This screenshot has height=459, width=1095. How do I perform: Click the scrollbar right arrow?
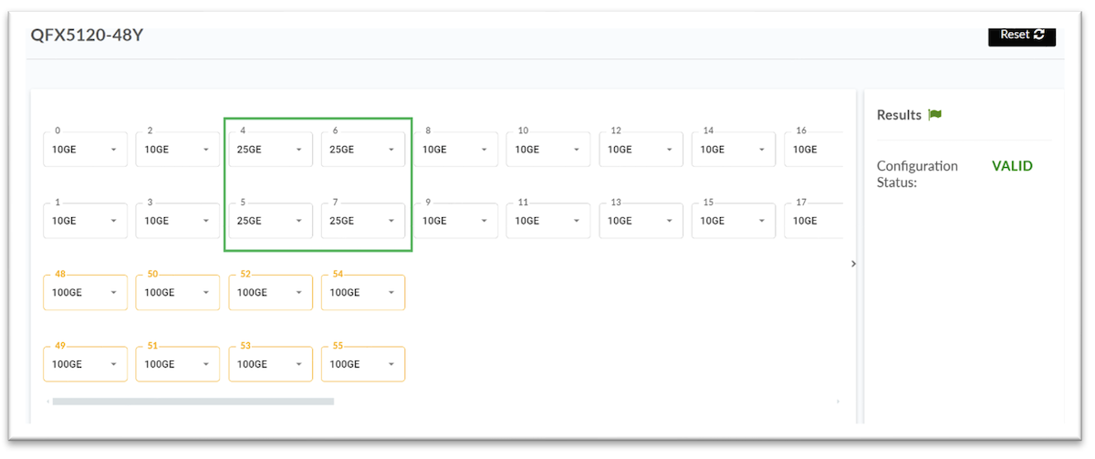[839, 402]
